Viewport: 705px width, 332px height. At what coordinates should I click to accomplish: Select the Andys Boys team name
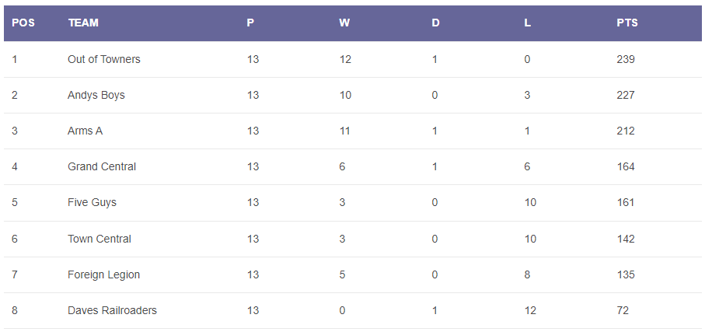click(x=96, y=95)
